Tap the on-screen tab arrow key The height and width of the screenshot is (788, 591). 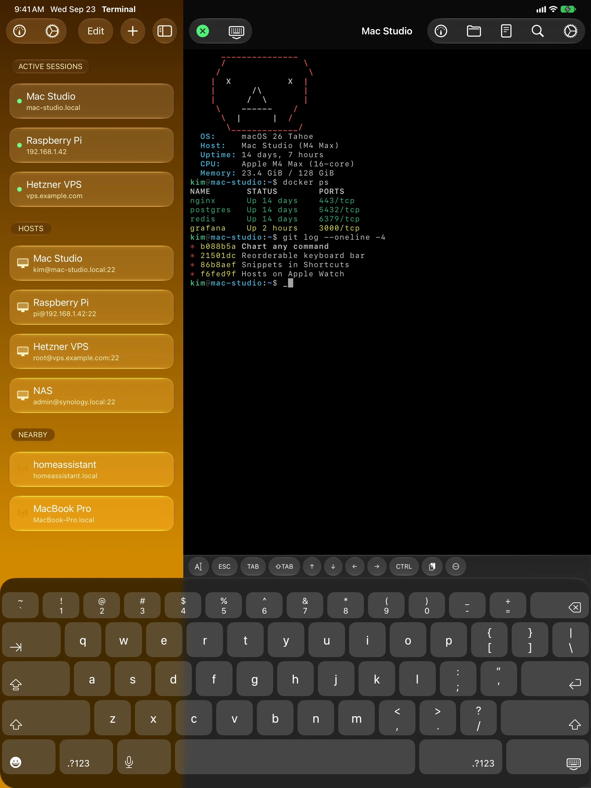(31, 640)
